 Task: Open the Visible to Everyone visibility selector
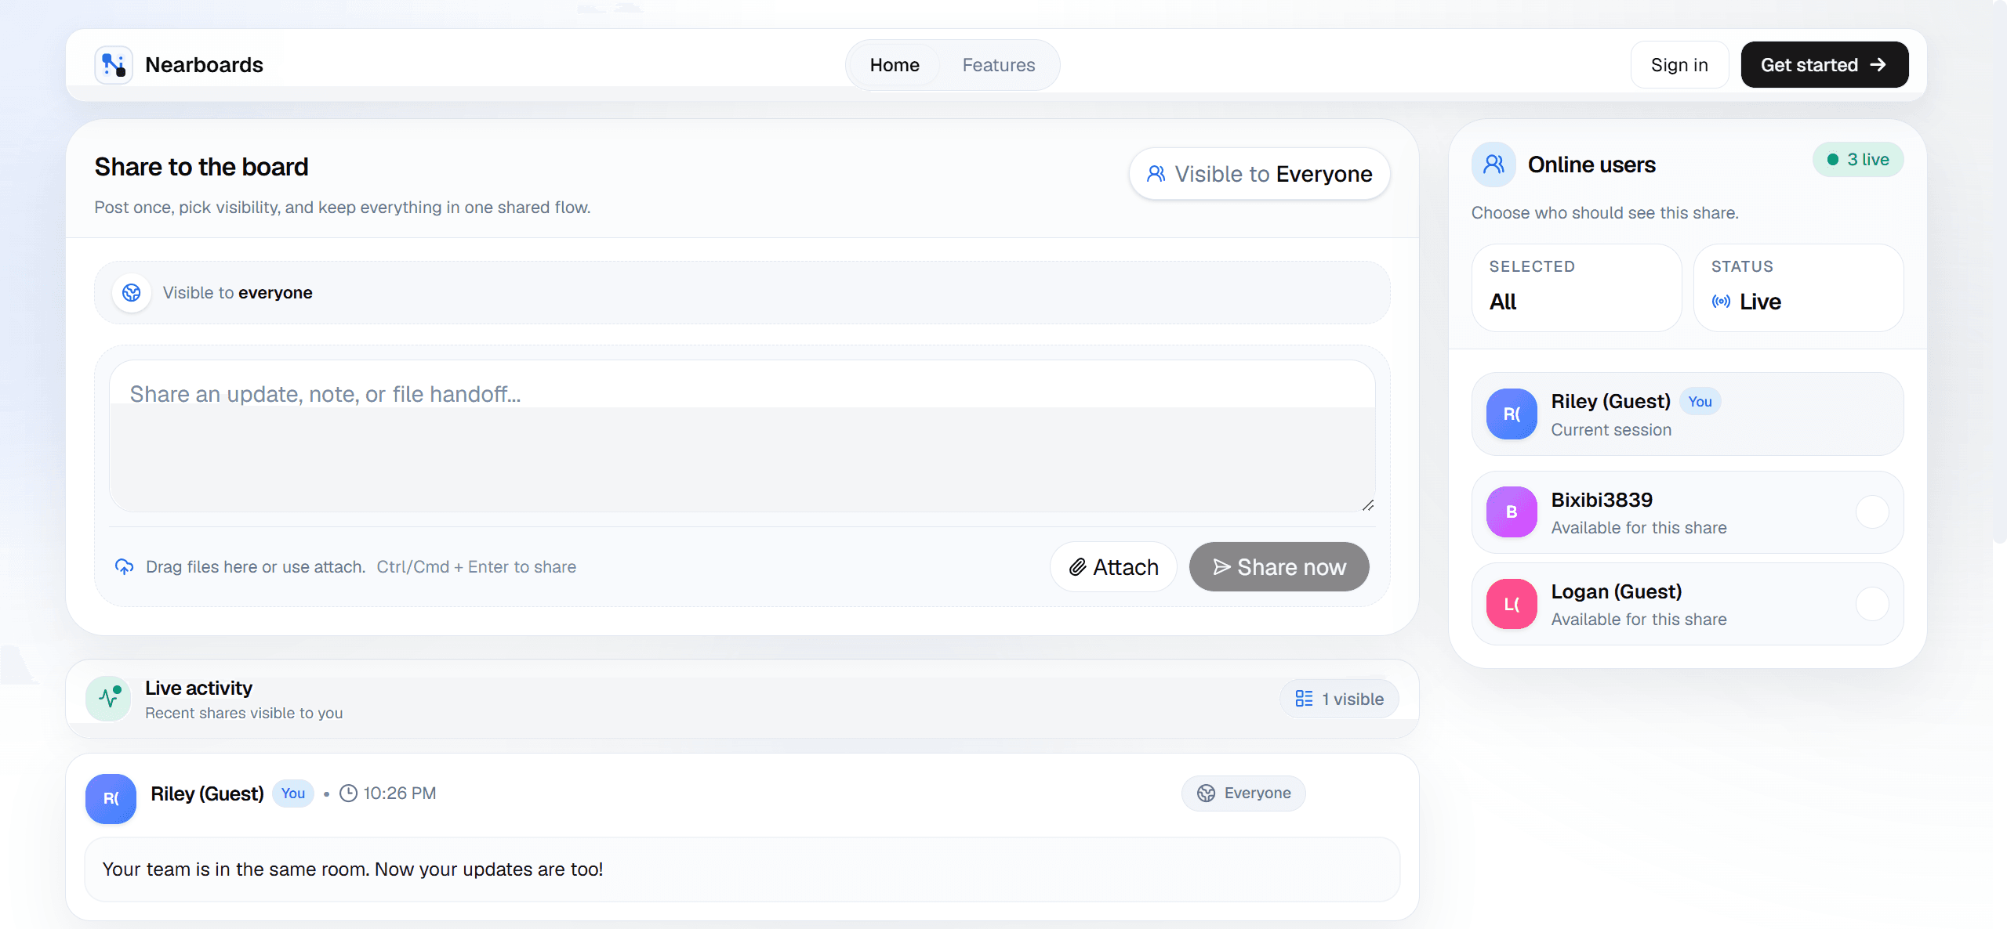pyautogui.click(x=1259, y=174)
